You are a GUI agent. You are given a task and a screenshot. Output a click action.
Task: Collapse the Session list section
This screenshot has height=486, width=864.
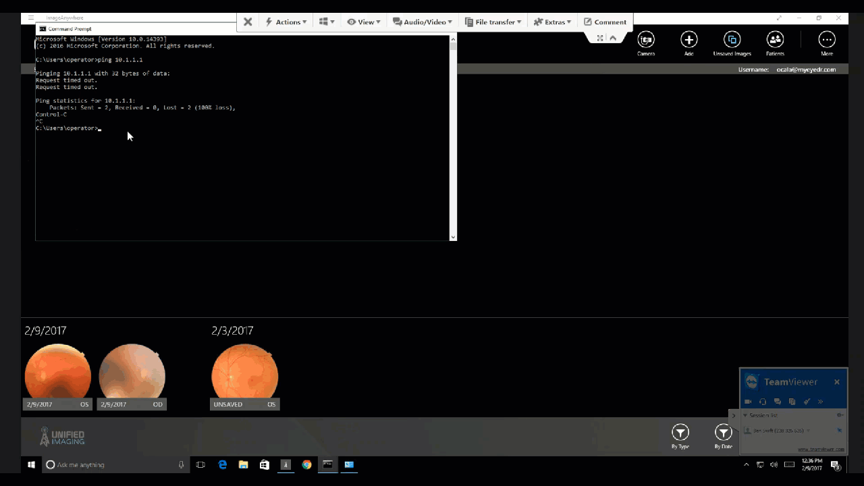pyautogui.click(x=745, y=415)
